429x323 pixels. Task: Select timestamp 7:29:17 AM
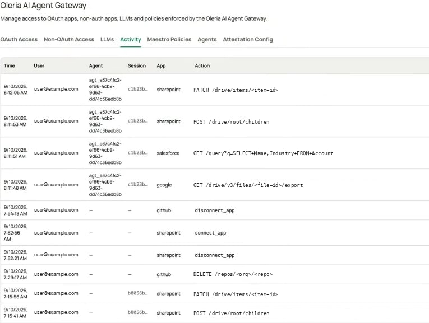click(x=16, y=274)
